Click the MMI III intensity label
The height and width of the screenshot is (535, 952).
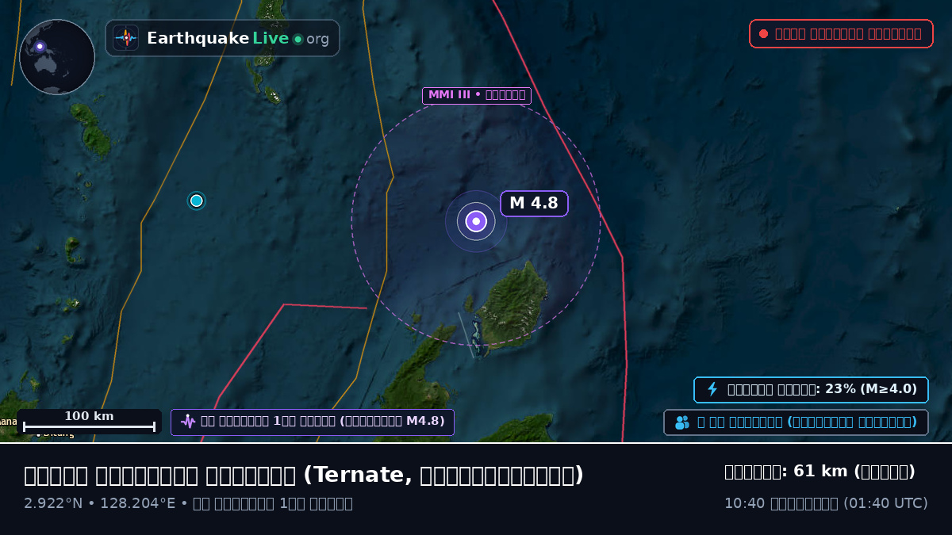pos(476,96)
